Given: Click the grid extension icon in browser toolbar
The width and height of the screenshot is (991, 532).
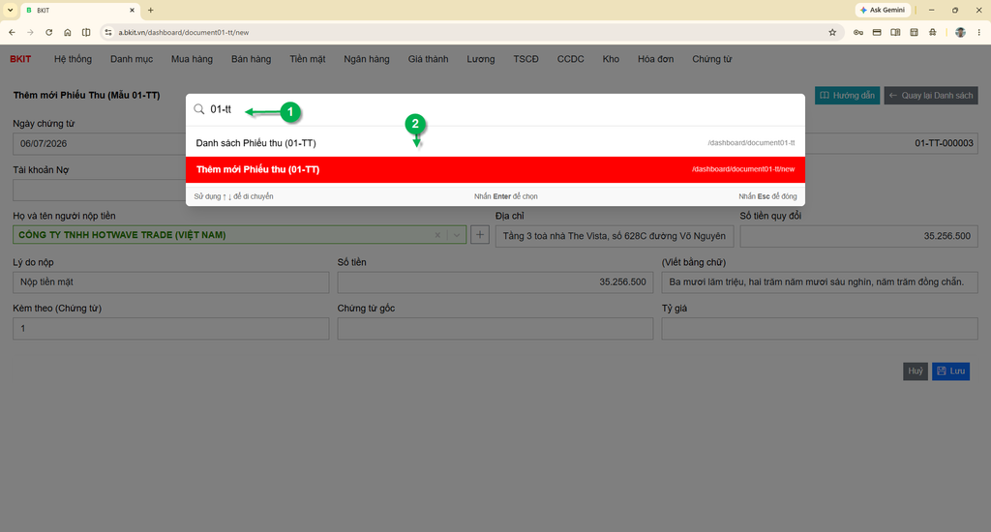Looking at the screenshot, I should tap(914, 32).
